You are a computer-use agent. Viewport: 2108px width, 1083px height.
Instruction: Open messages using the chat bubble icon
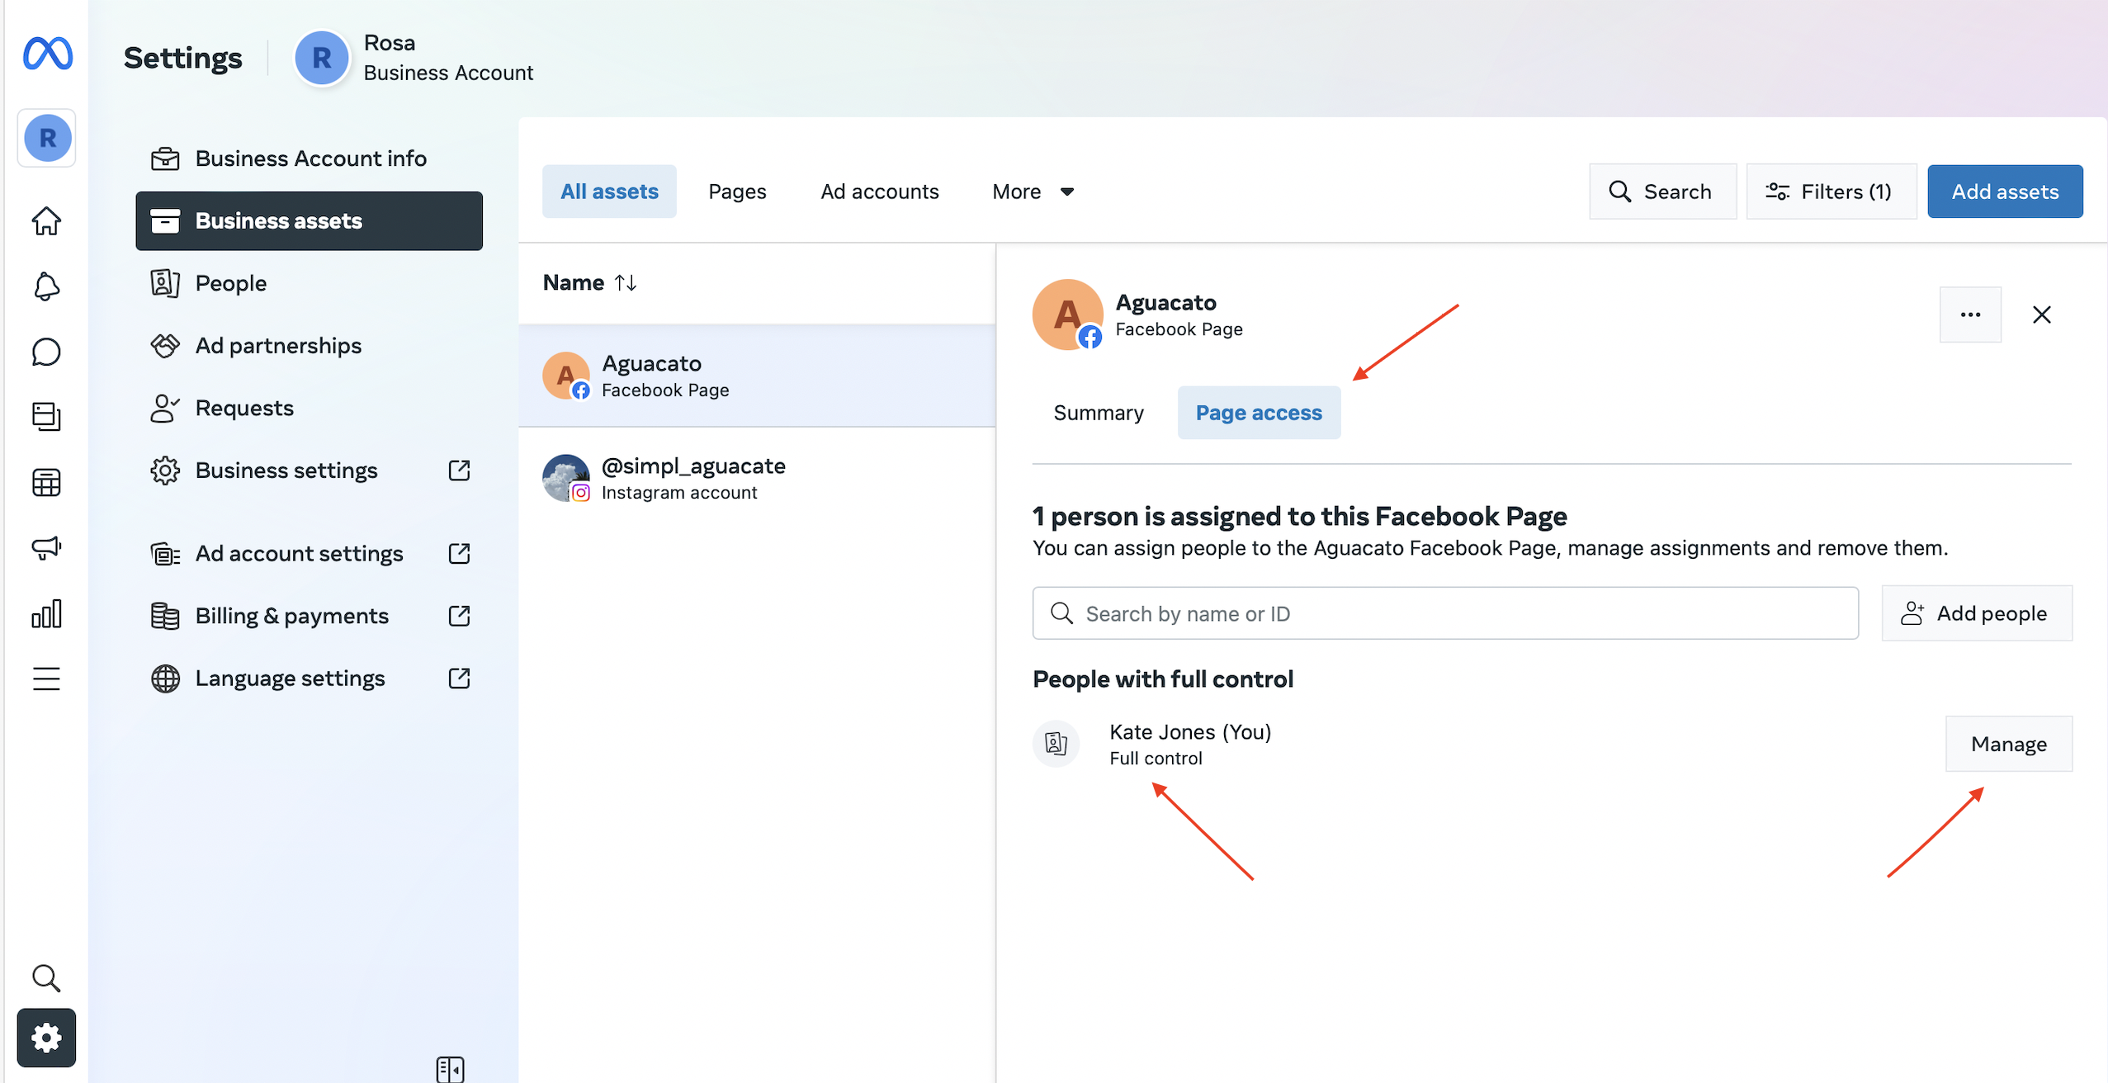(46, 352)
